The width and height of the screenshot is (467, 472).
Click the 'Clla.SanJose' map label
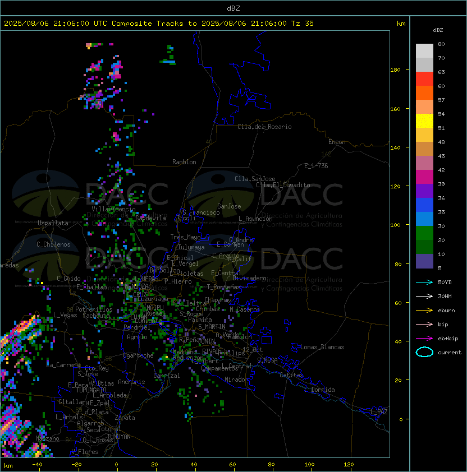point(255,179)
